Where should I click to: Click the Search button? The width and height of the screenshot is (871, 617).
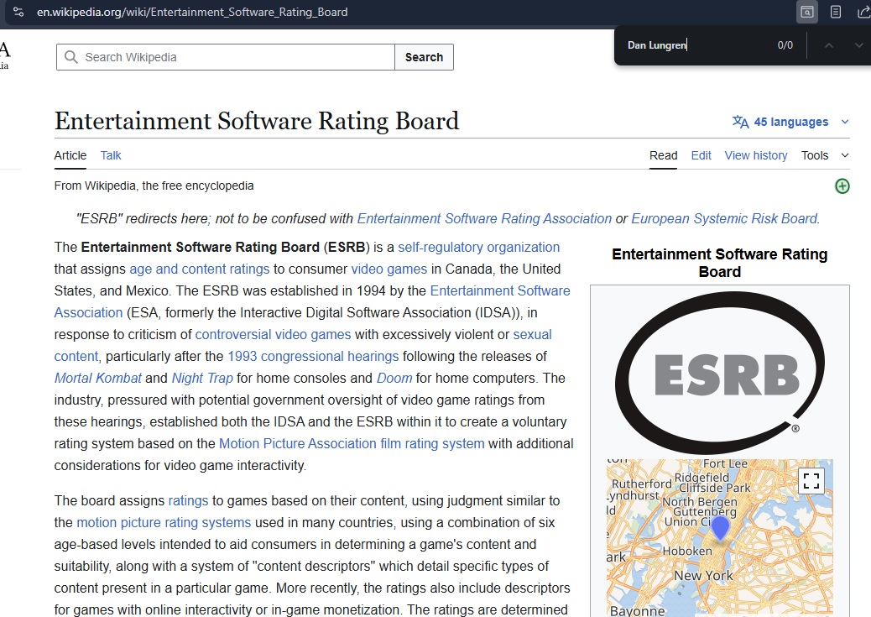(424, 57)
